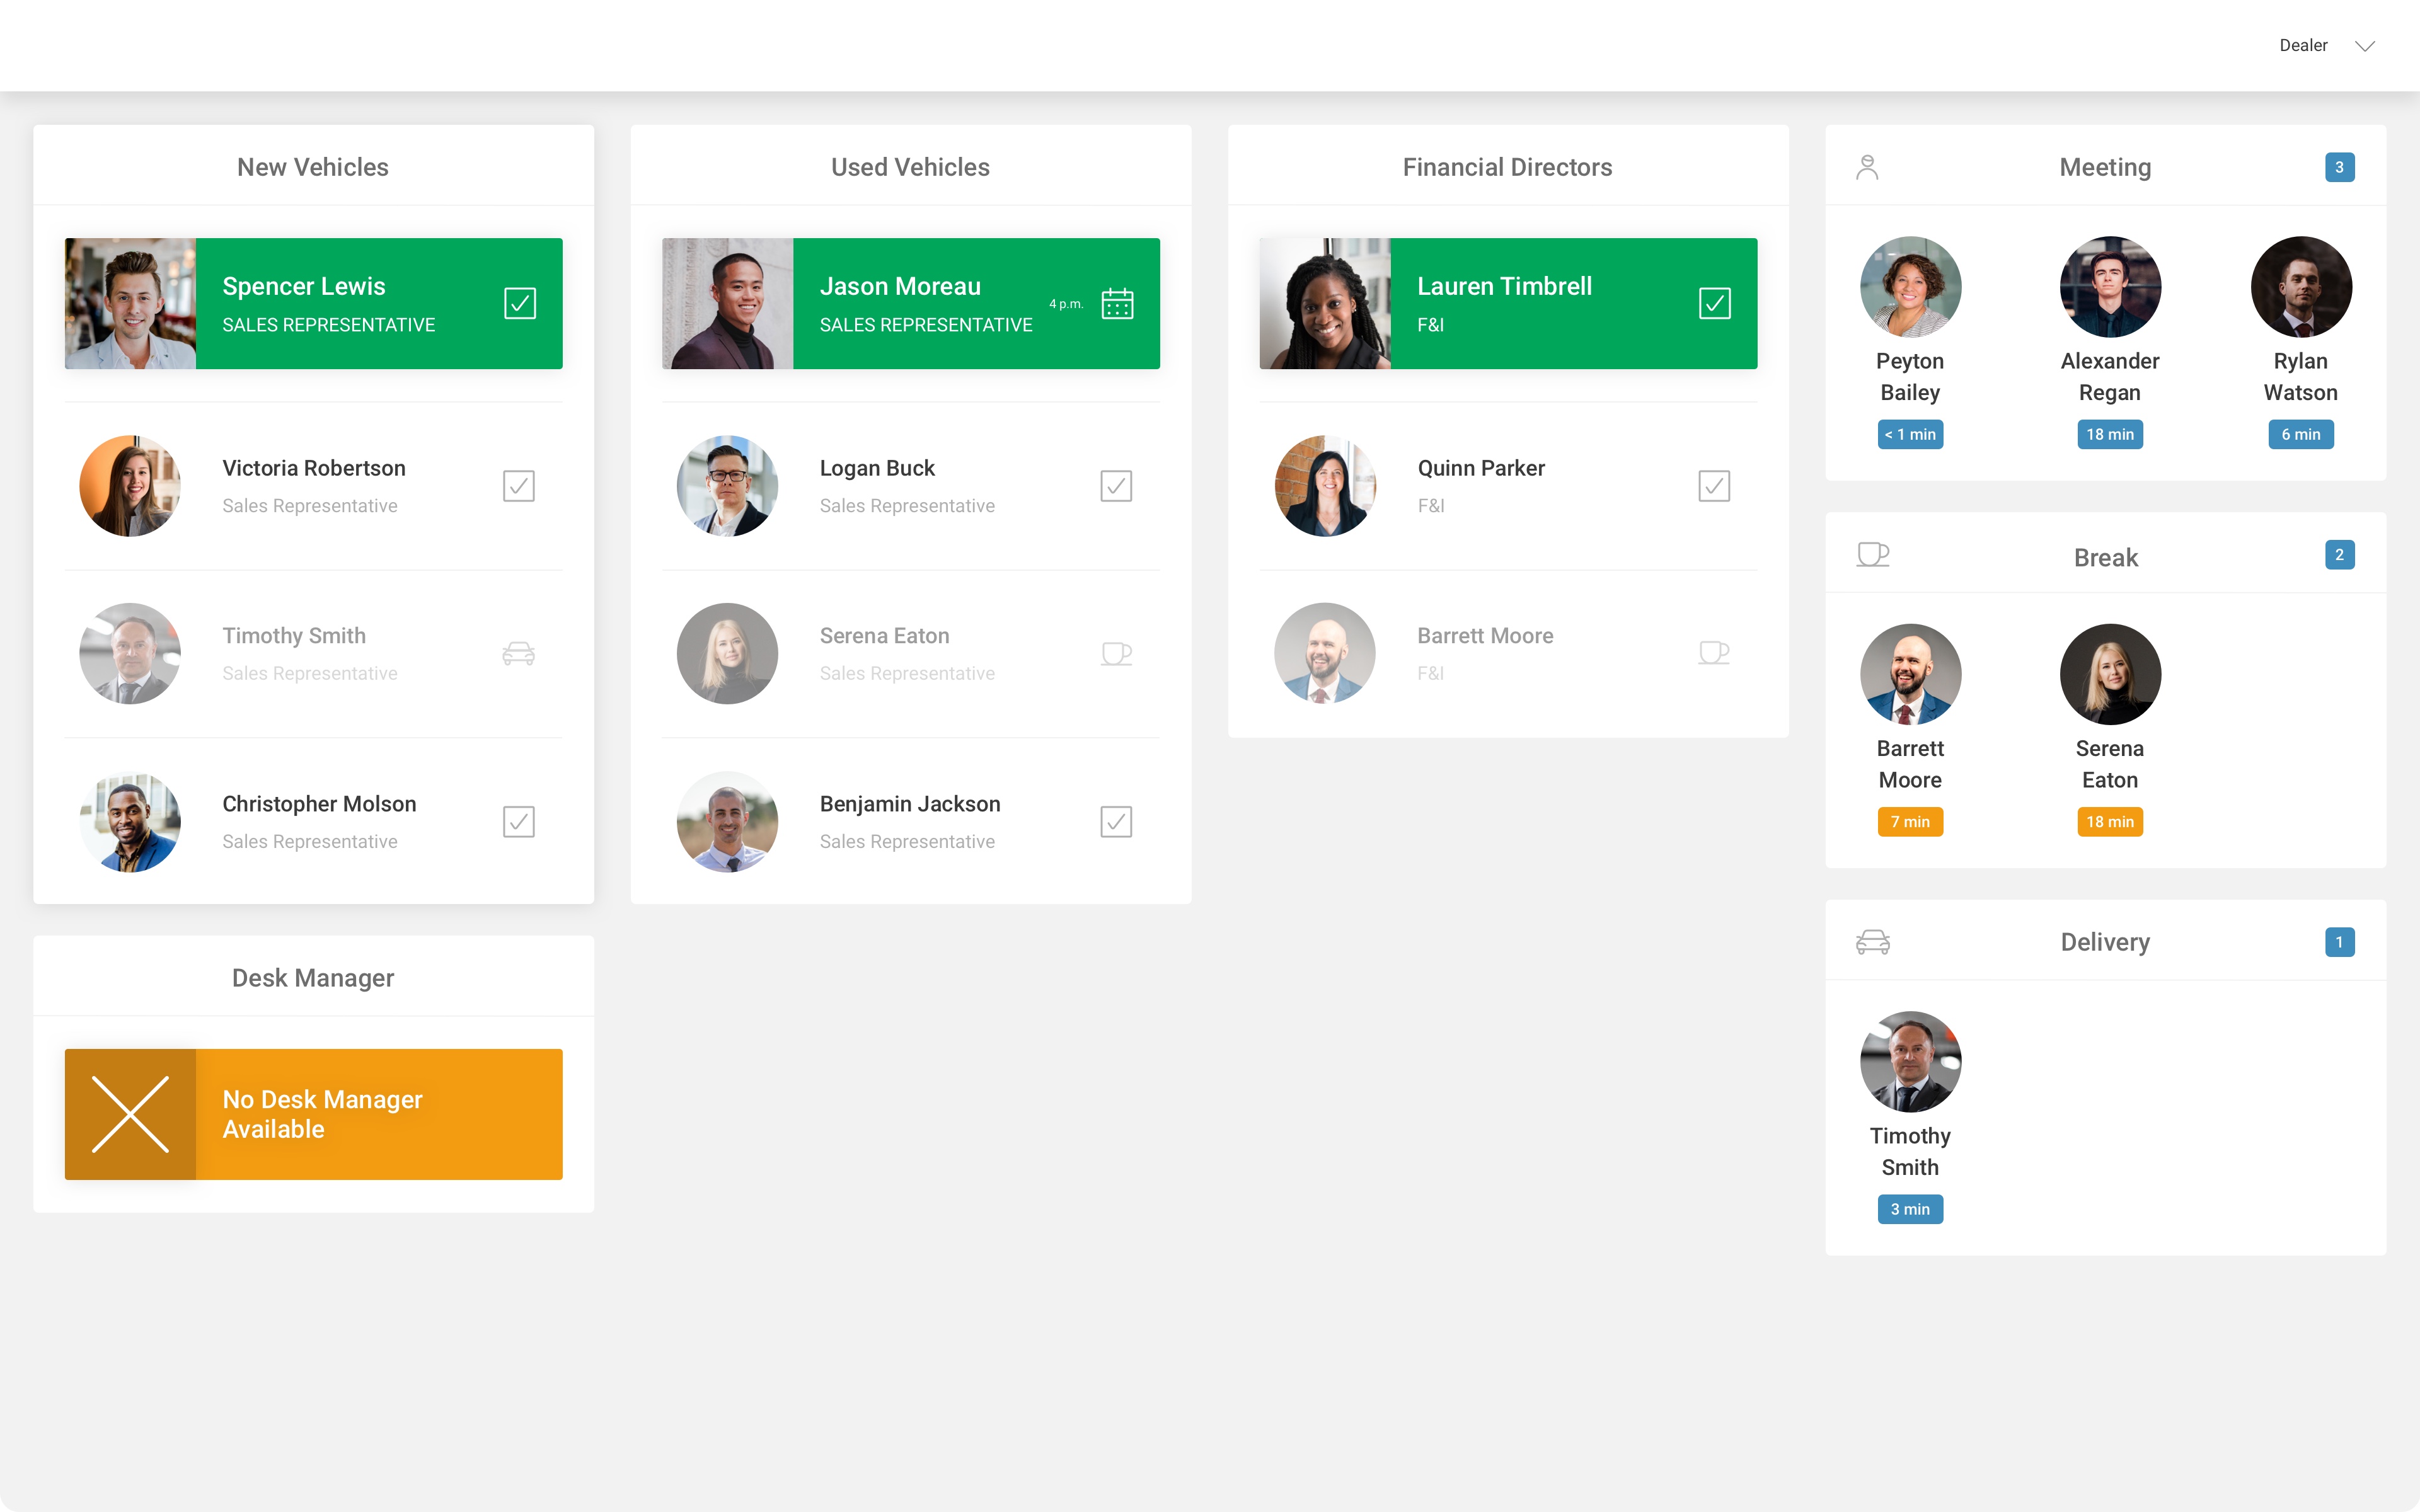Click the delivery car icon
The width and height of the screenshot is (2420, 1512).
click(x=1873, y=941)
